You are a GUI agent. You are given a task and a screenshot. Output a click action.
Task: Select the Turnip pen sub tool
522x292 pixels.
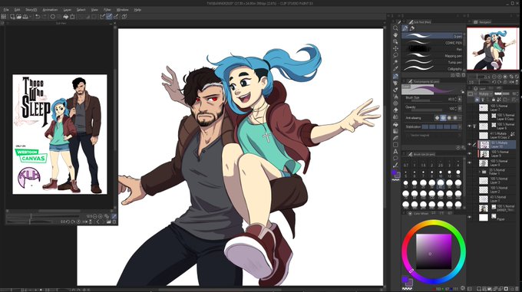tap(432, 62)
